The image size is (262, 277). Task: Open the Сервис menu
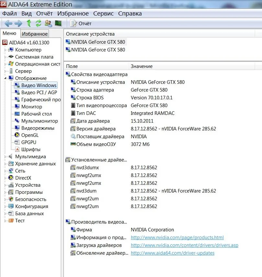click(103, 14)
